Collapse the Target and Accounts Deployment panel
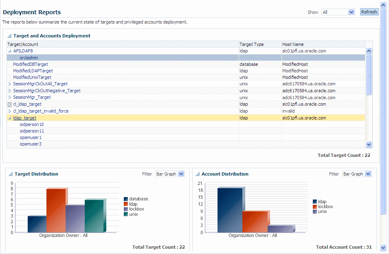 pyautogui.click(x=9, y=36)
